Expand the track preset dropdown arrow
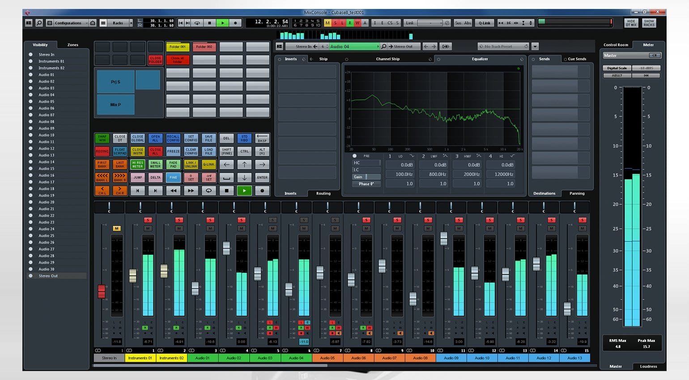The height and width of the screenshot is (380, 689). [x=535, y=46]
